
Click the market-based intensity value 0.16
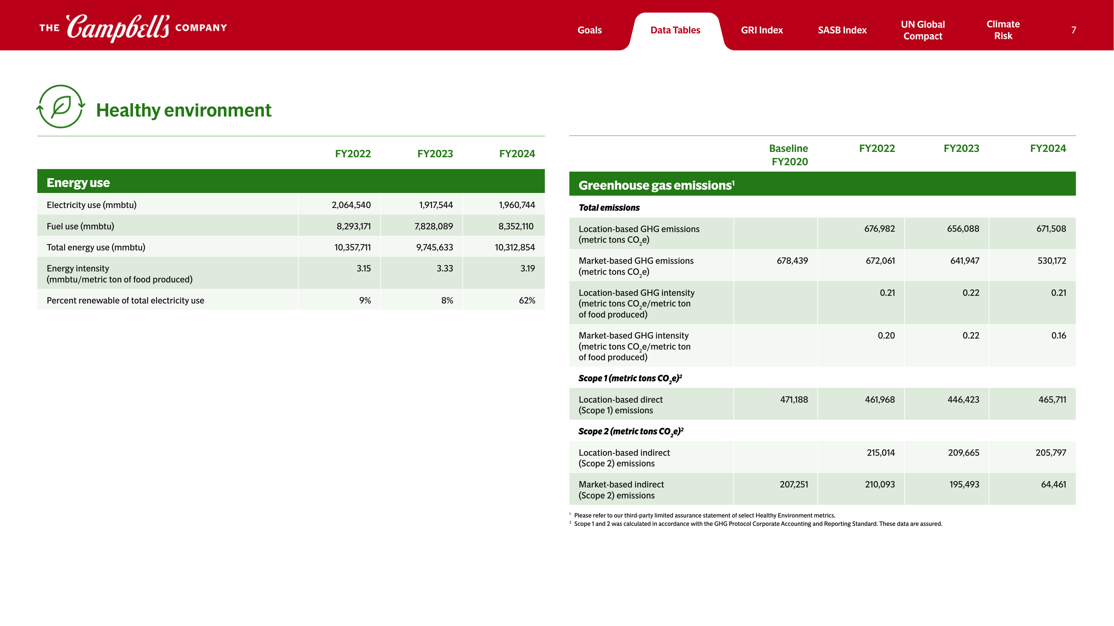point(1058,335)
